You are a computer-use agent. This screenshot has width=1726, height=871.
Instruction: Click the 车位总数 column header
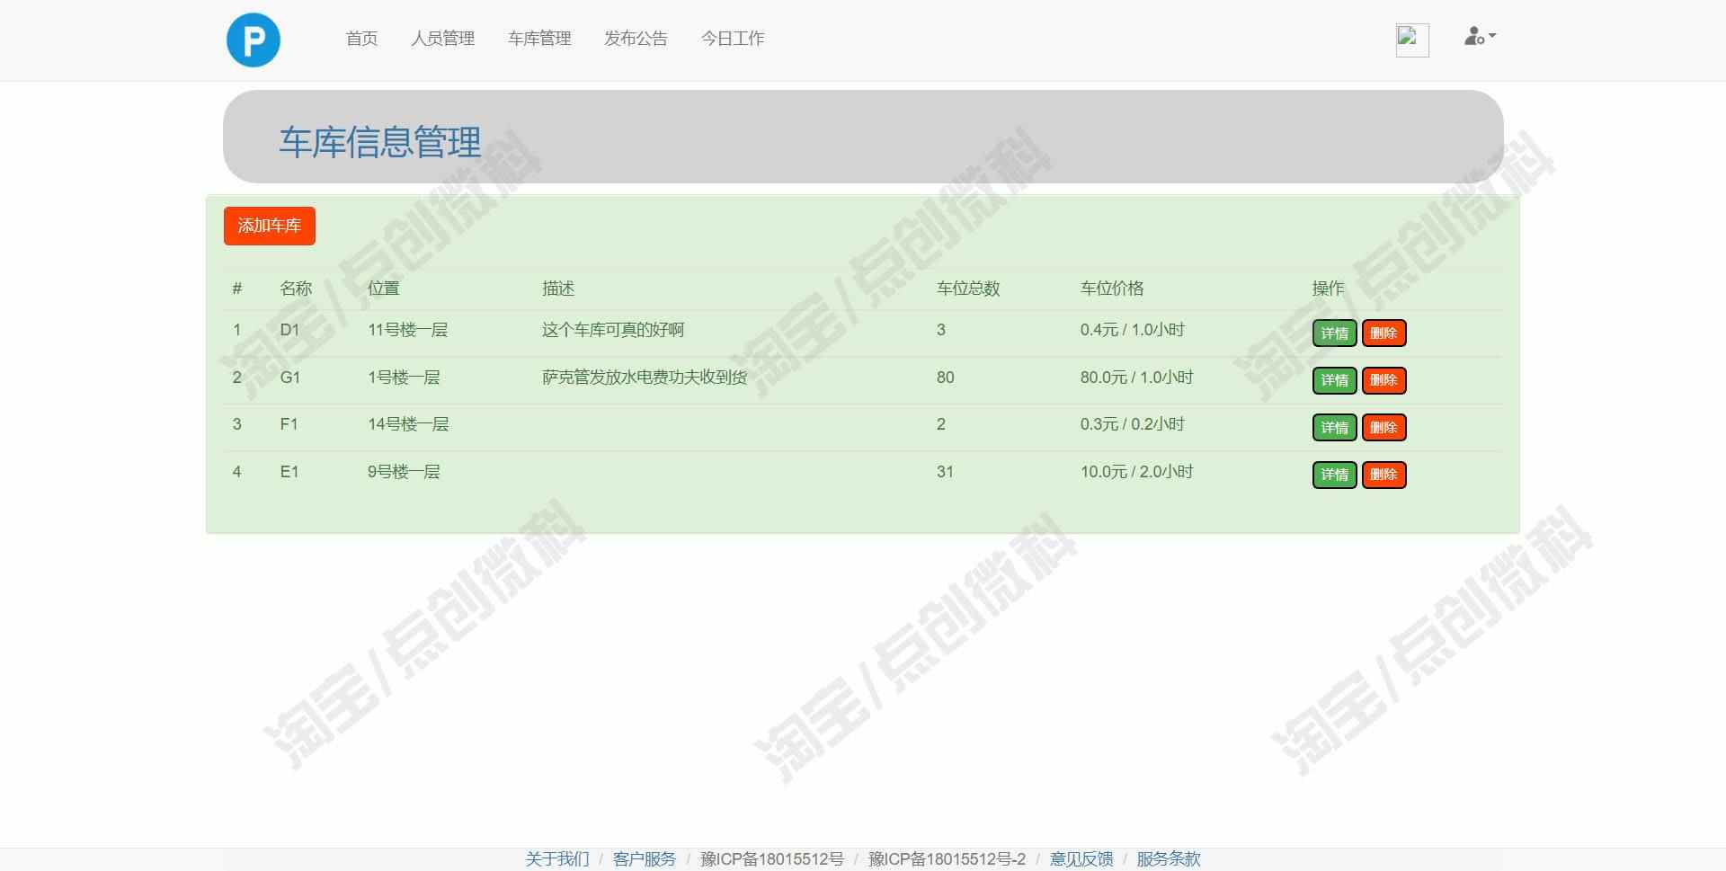[968, 289]
